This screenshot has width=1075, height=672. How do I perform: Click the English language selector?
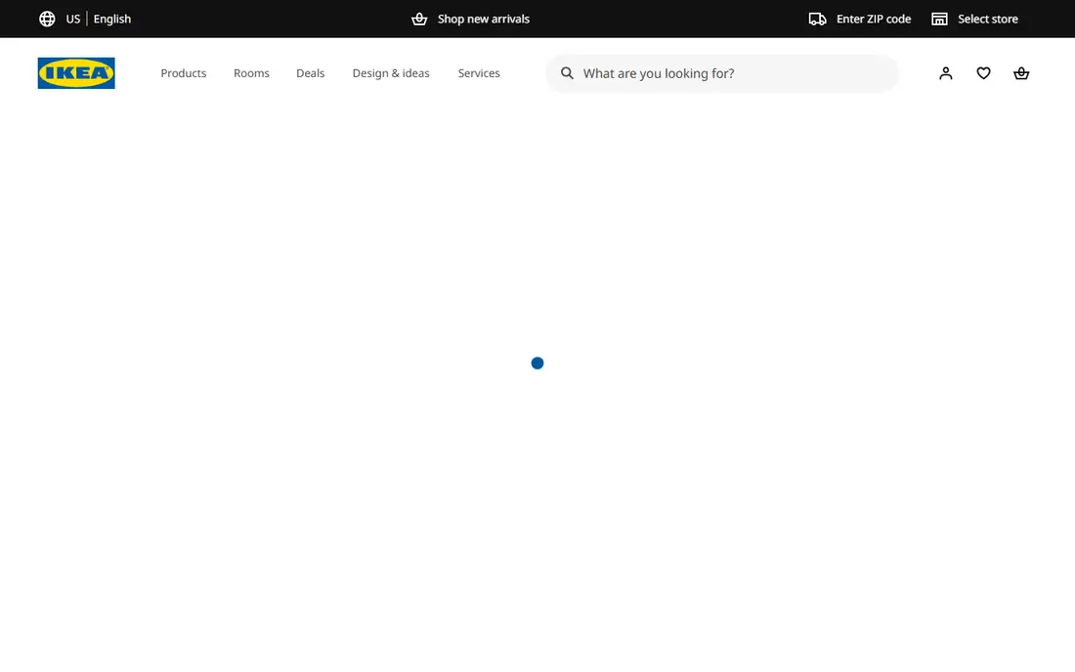tap(111, 19)
